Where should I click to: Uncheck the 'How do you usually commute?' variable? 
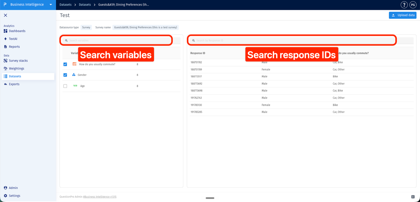[65, 64]
